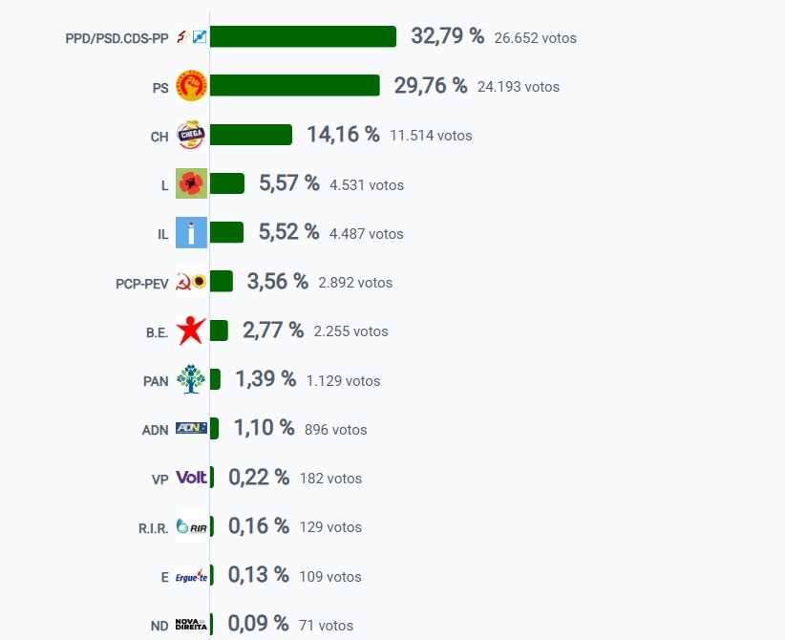Click the PS party fist logo
Image resolution: width=785 pixels, height=640 pixels.
(x=191, y=86)
